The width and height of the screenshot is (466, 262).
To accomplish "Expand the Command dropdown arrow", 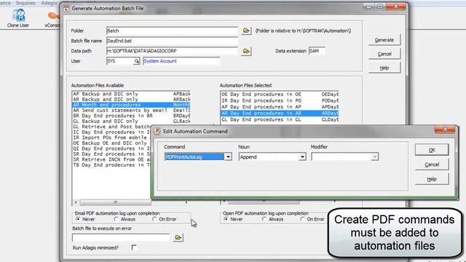I will pyautogui.click(x=228, y=157).
